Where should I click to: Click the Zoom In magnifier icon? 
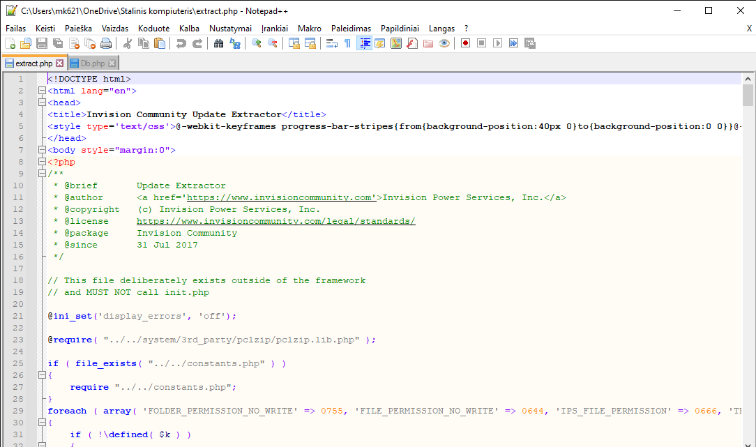257,43
